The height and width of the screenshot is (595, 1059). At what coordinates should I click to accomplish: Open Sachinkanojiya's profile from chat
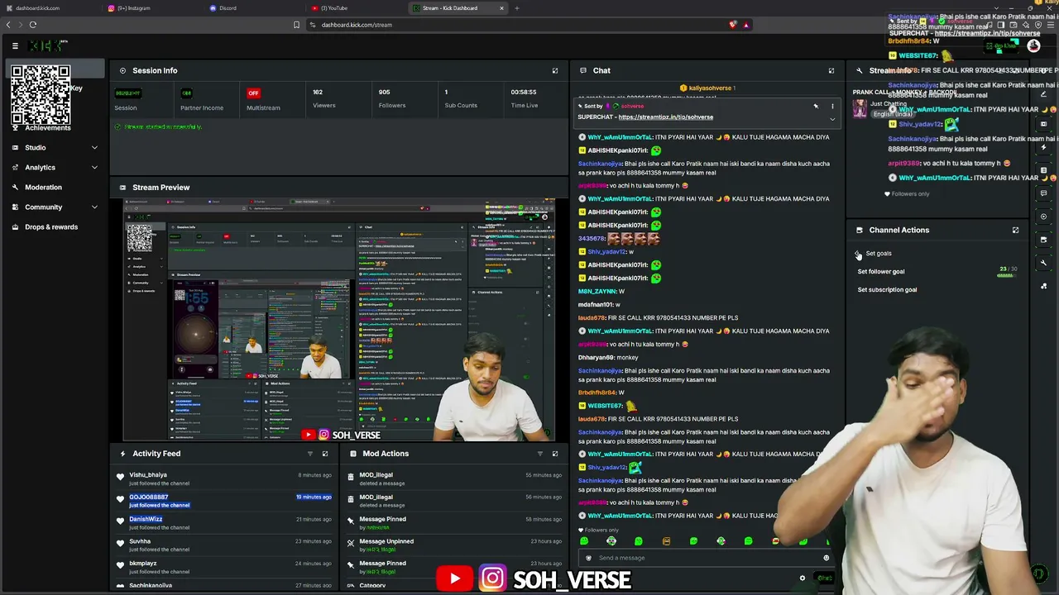[601, 164]
